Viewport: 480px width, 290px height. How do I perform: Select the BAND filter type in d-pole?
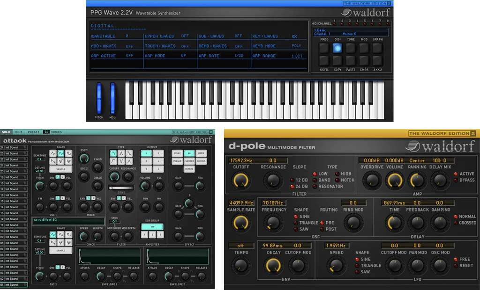click(315, 180)
